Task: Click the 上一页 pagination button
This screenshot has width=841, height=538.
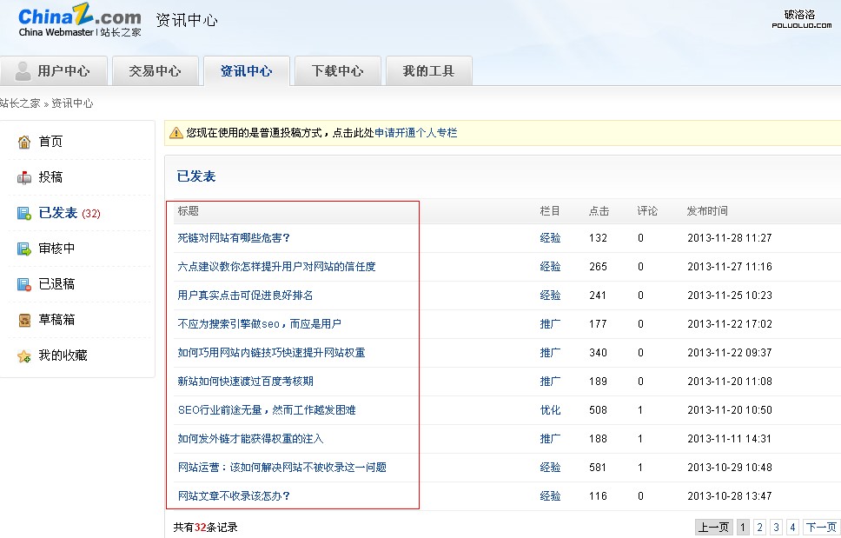Action: pyautogui.click(x=713, y=528)
